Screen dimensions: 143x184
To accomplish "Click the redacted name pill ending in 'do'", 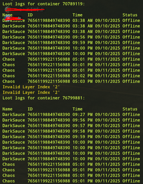I will click(18, 18).
